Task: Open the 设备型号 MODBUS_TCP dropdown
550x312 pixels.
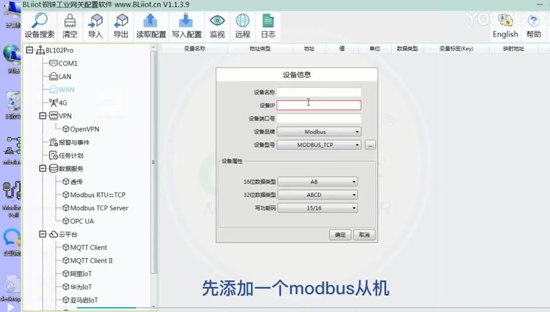Action: pyautogui.click(x=319, y=145)
